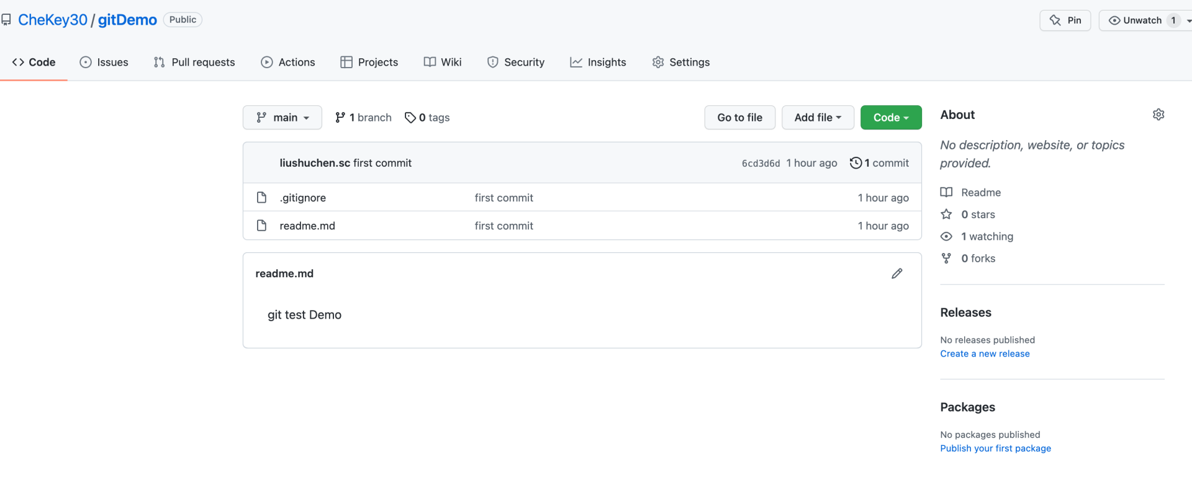
Task: View the 1 watching link
Action: 987,236
